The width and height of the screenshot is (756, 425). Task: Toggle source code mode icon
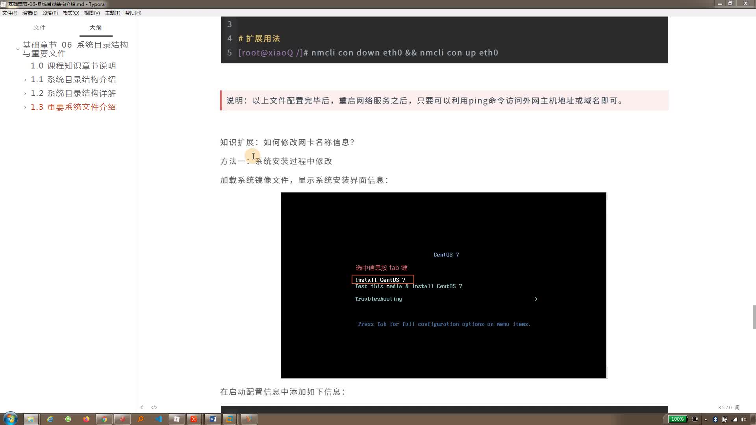[x=154, y=407]
